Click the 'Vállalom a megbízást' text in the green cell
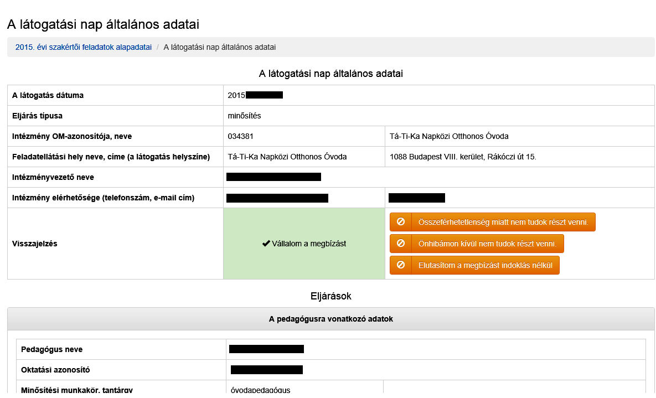656x398 pixels. (309, 244)
